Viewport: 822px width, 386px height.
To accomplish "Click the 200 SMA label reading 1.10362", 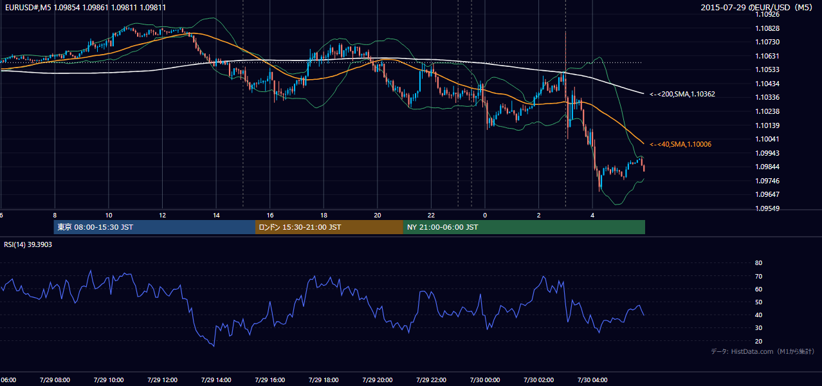I will pyautogui.click(x=682, y=94).
